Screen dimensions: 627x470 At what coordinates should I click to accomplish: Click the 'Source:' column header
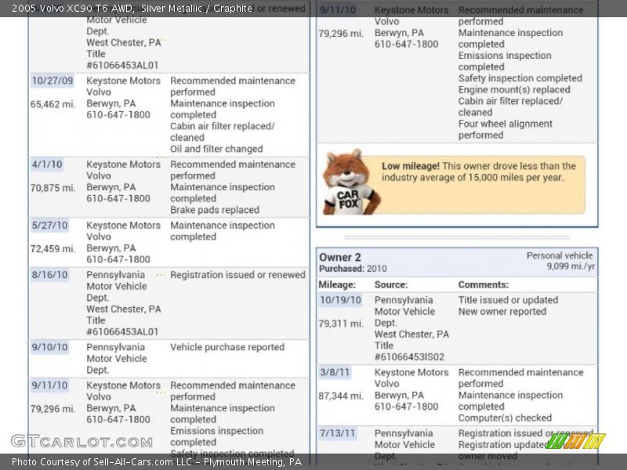click(391, 285)
